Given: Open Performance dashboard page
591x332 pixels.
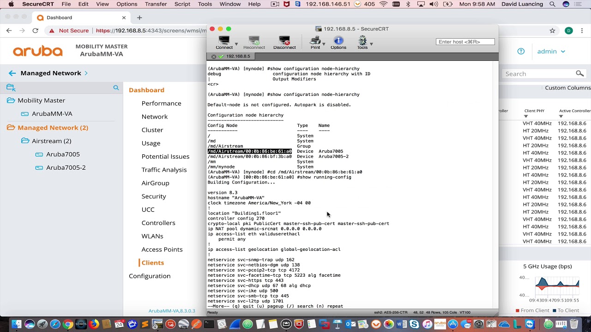Looking at the screenshot, I should pyautogui.click(x=161, y=103).
